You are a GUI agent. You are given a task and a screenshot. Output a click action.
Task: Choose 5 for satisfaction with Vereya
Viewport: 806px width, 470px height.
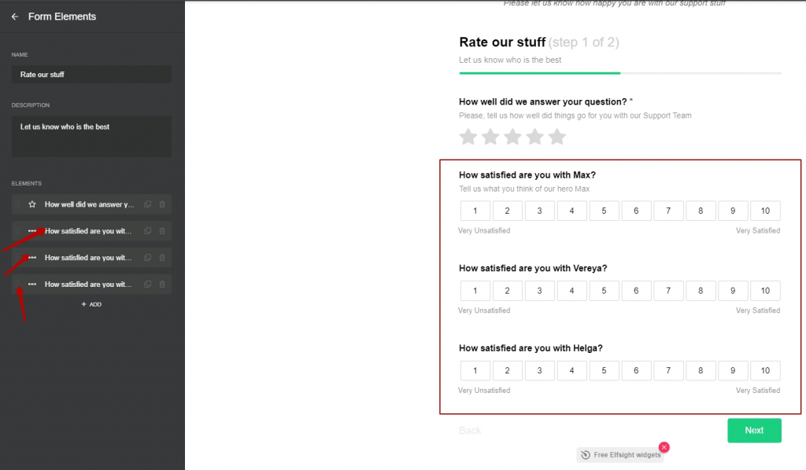604,291
